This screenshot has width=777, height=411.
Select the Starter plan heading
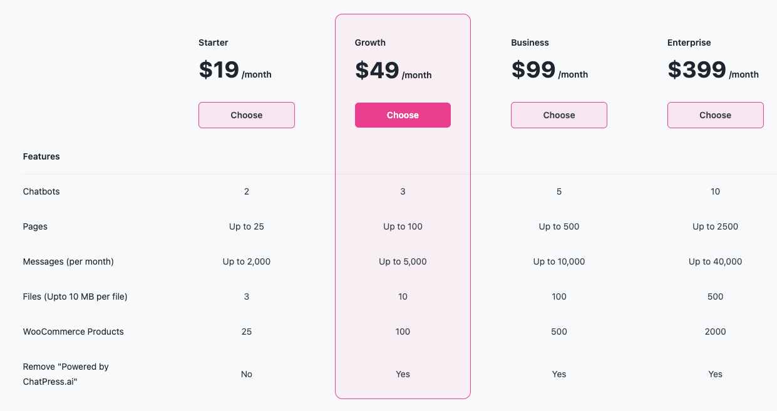coord(214,43)
